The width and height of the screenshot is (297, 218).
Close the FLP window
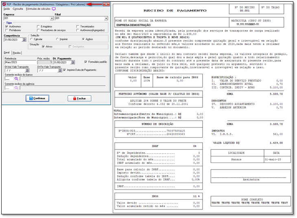106,4
